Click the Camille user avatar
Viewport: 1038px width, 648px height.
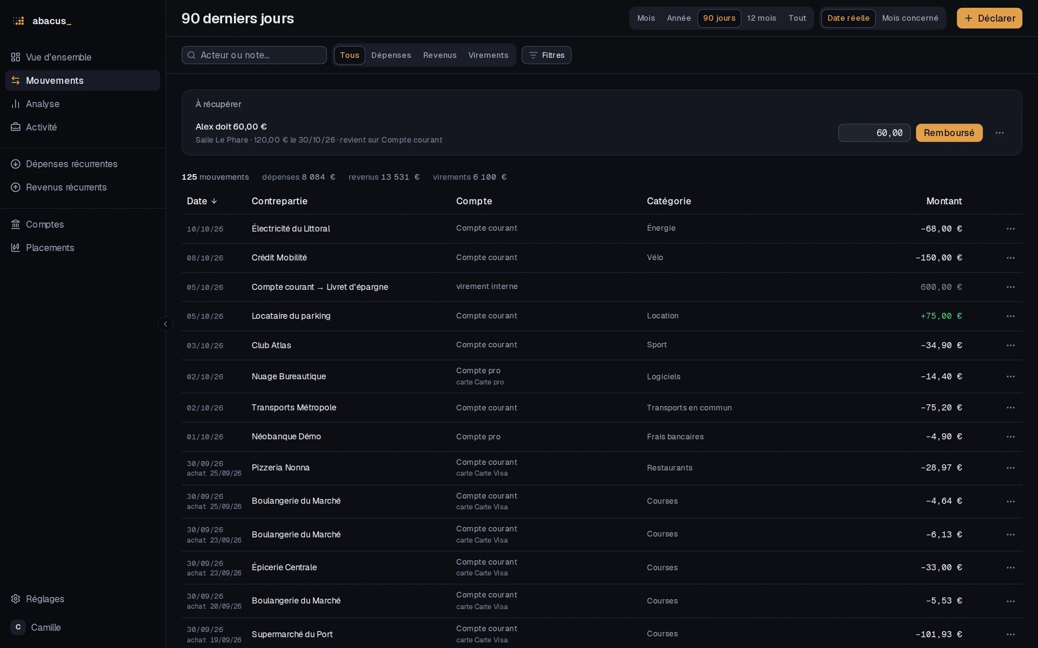pos(18,627)
